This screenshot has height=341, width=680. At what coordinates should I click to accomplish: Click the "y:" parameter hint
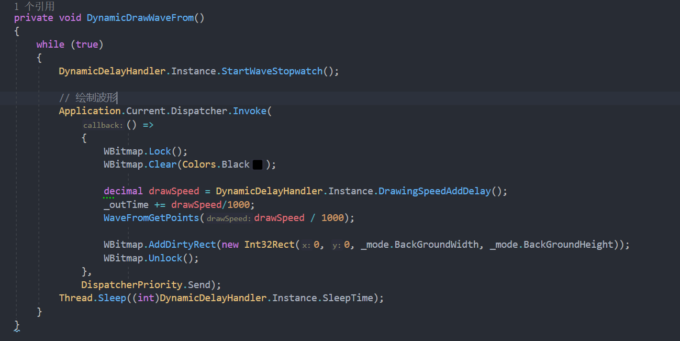click(337, 245)
